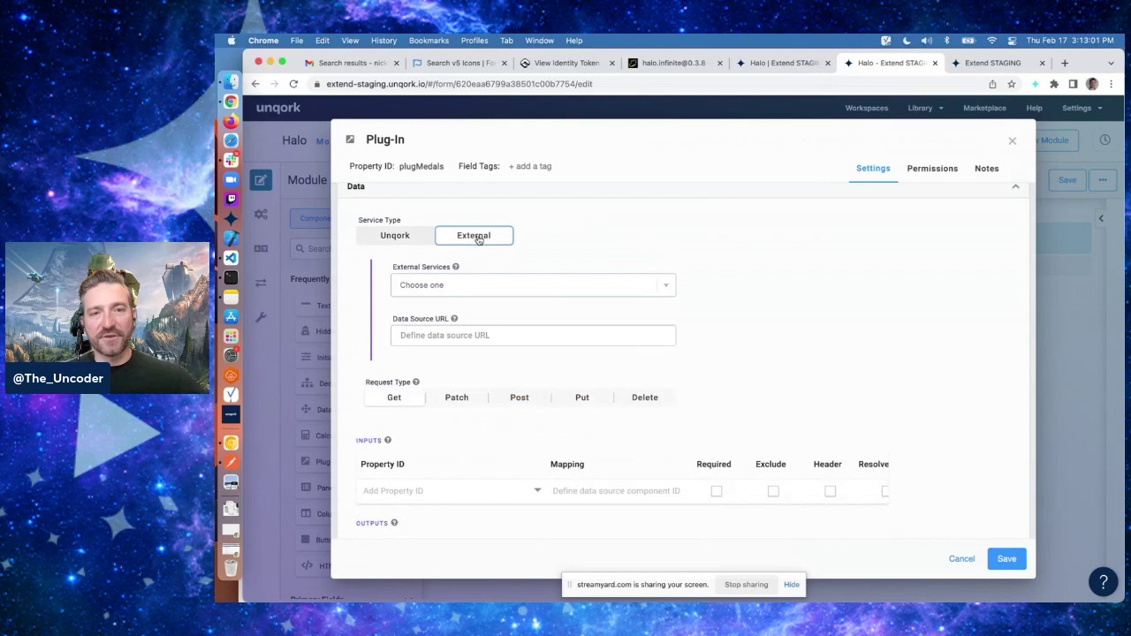The width and height of the screenshot is (1131, 636).
Task: Collapse the Data section chevron
Action: pos(1015,186)
